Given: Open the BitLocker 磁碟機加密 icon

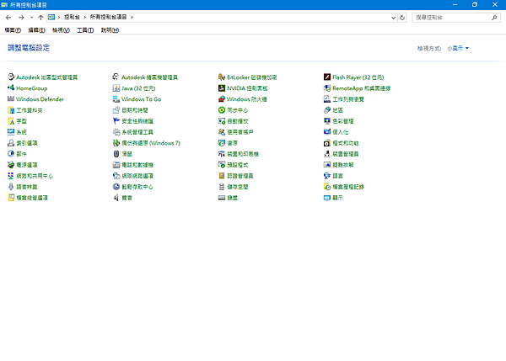Looking at the screenshot, I should (x=222, y=77).
